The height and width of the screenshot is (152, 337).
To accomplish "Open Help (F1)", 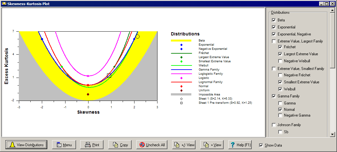I will coord(240,145).
